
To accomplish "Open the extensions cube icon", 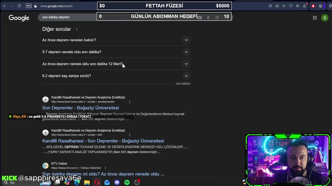I will point(320,6).
